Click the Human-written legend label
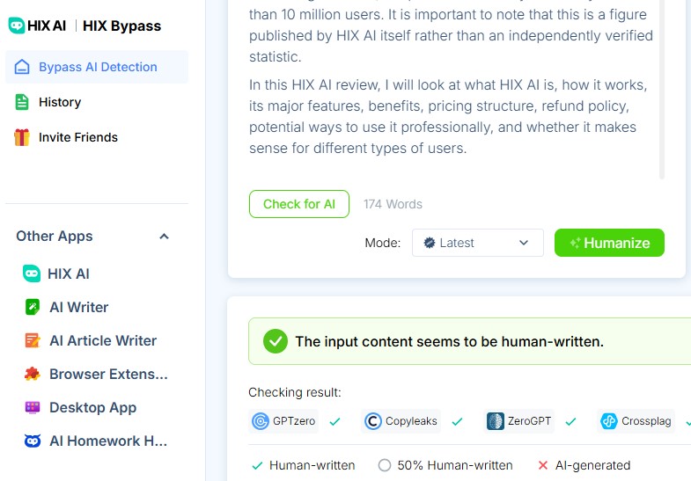The image size is (691, 481). [x=312, y=465]
